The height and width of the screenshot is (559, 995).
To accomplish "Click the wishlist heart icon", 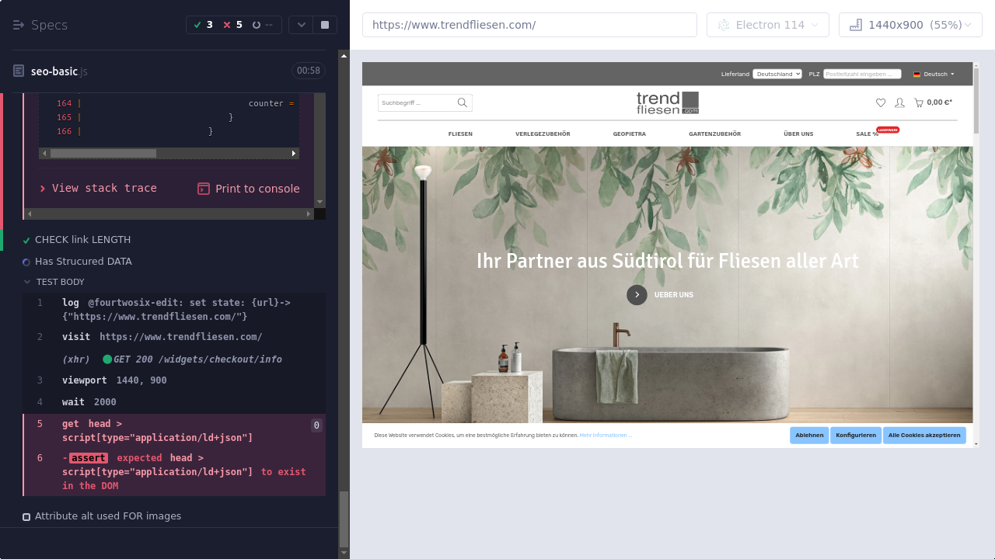I will coord(880,102).
